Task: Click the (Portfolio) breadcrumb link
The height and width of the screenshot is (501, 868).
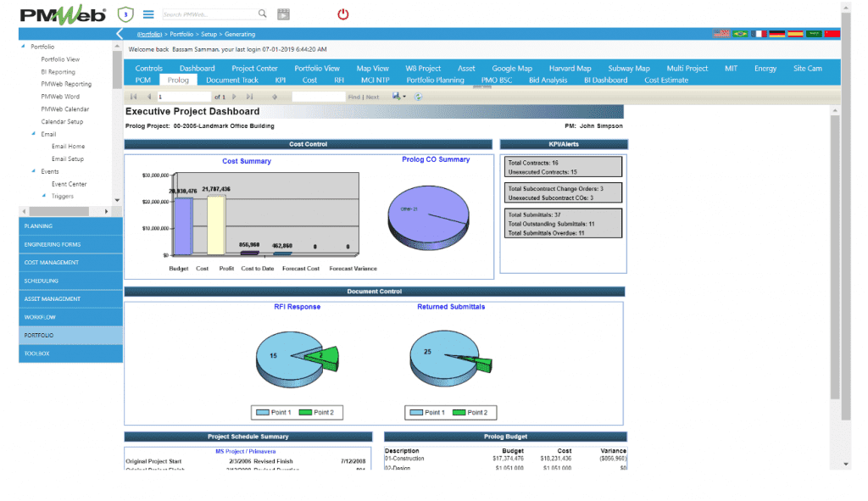Action: (x=149, y=34)
